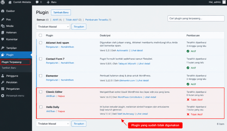Click red X icon for Classic Editor
The width and height of the screenshot is (227, 131).
click(188, 100)
